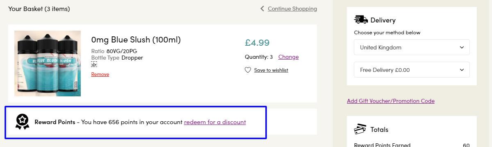Click the delivery truck icon
Image resolution: width=492 pixels, height=147 pixels.
point(361,20)
